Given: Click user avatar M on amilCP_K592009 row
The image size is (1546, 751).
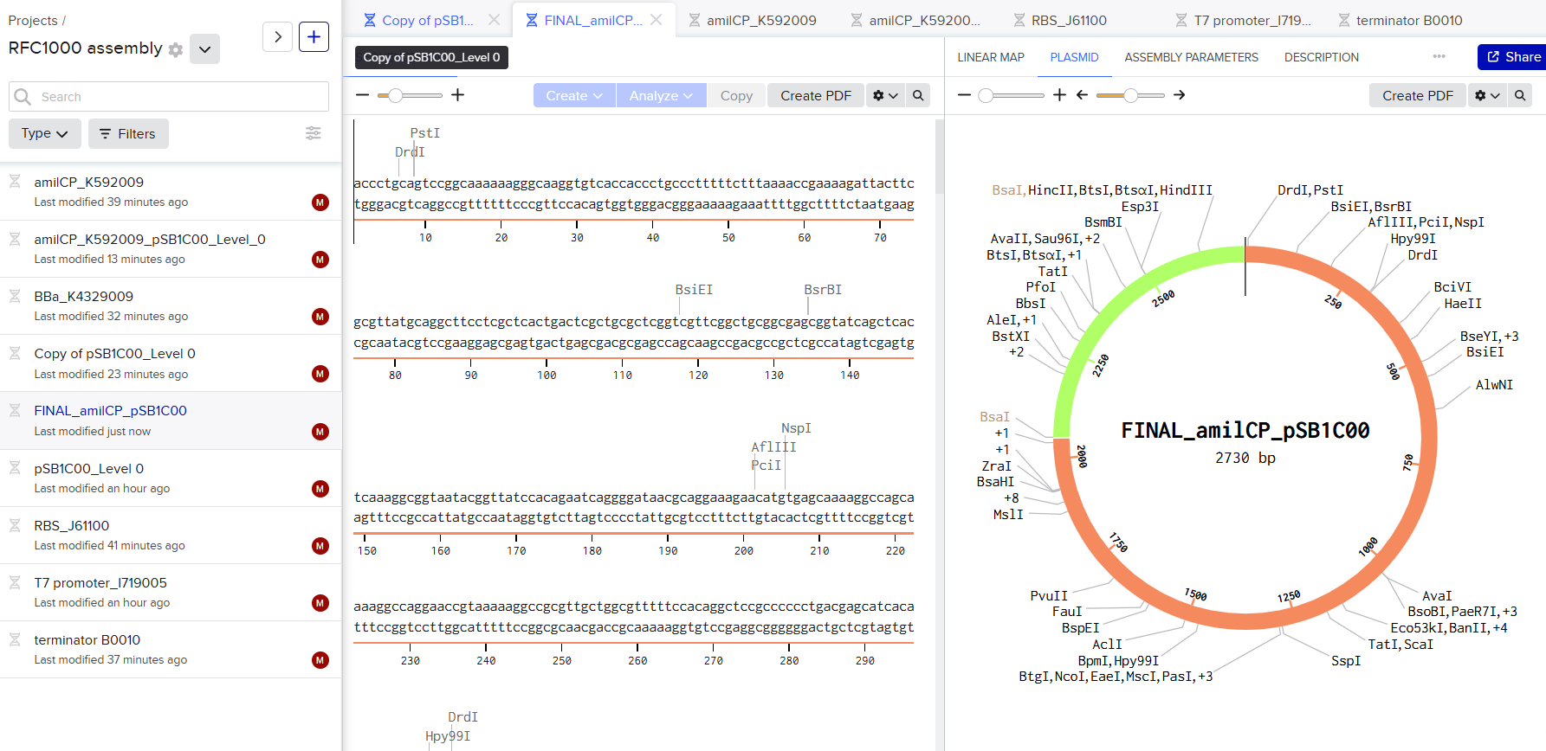Looking at the screenshot, I should 320,202.
